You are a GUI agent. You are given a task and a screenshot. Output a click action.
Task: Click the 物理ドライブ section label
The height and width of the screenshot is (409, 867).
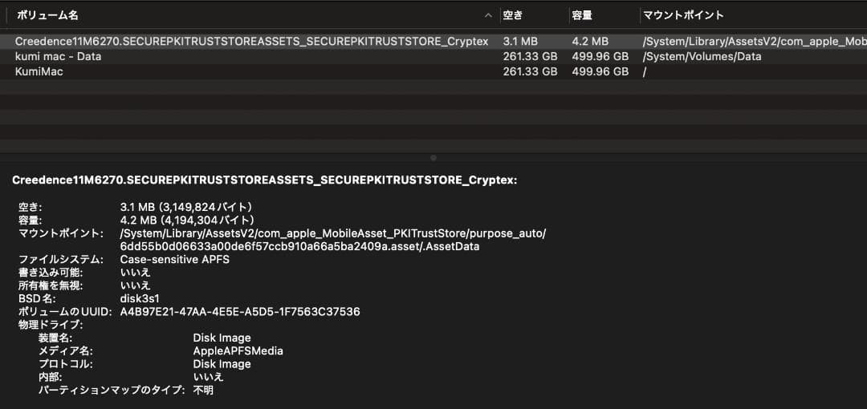click(x=50, y=325)
